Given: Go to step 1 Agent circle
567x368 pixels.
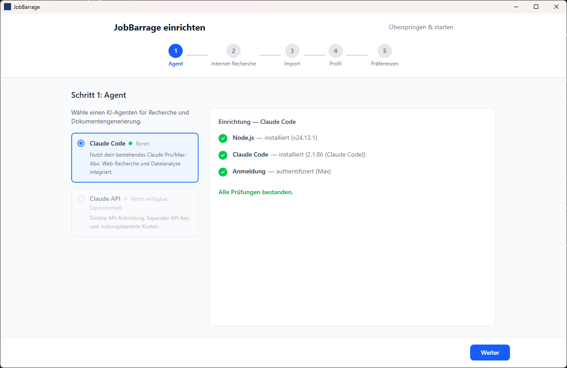Looking at the screenshot, I should [176, 51].
